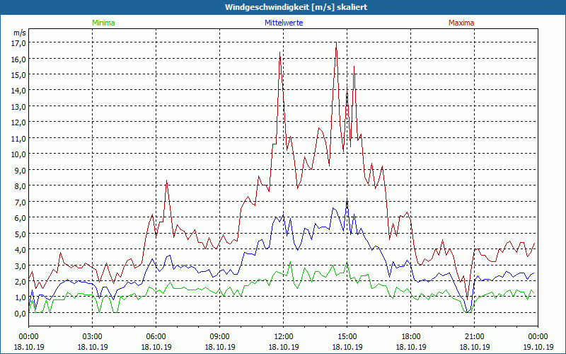Select the red Maxima legend label

tap(461, 23)
